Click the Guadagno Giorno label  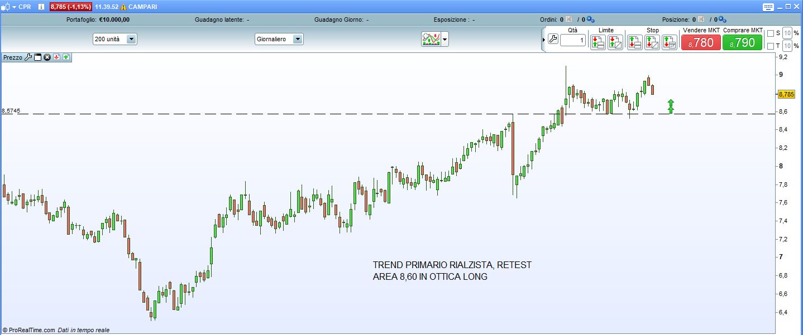(338, 20)
